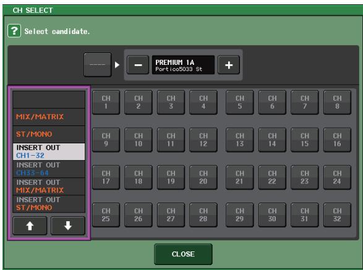
Task: Click channel button CH 26
Action: coord(139,215)
